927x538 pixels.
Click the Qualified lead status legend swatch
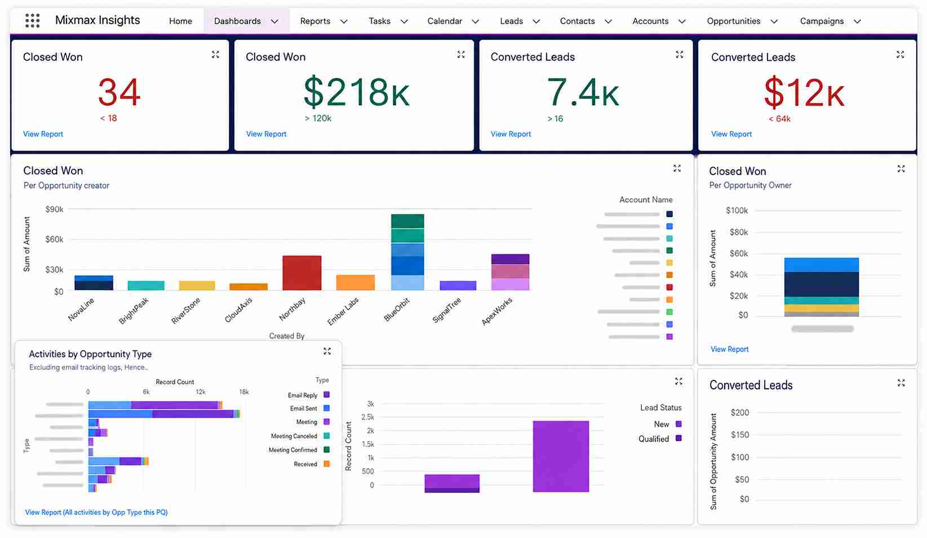678,438
